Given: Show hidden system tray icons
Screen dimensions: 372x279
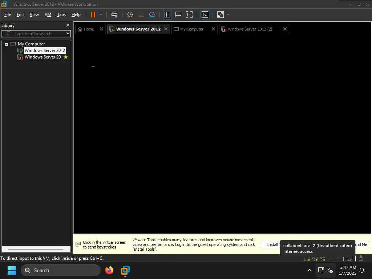Looking at the screenshot, I should pyautogui.click(x=310, y=270).
